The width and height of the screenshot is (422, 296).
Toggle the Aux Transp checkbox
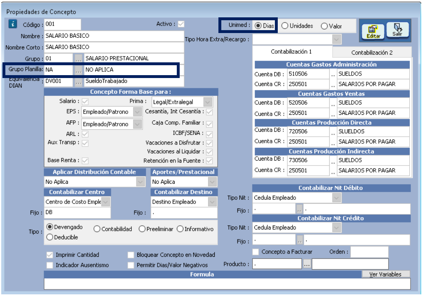click(x=85, y=143)
